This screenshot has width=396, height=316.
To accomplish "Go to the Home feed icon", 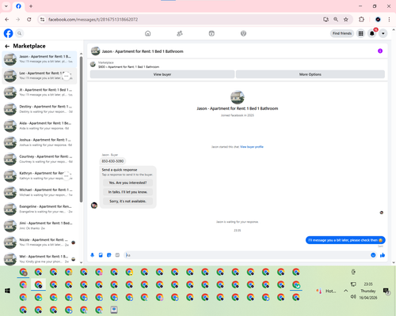I will tap(148, 33).
